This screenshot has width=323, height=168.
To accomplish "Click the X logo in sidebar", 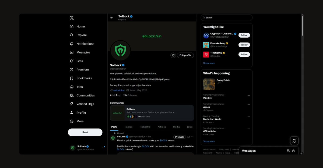I will [x=72, y=18].
